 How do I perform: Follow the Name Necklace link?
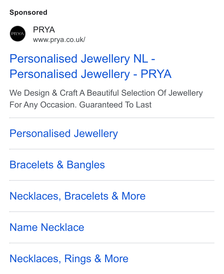pos(47,227)
